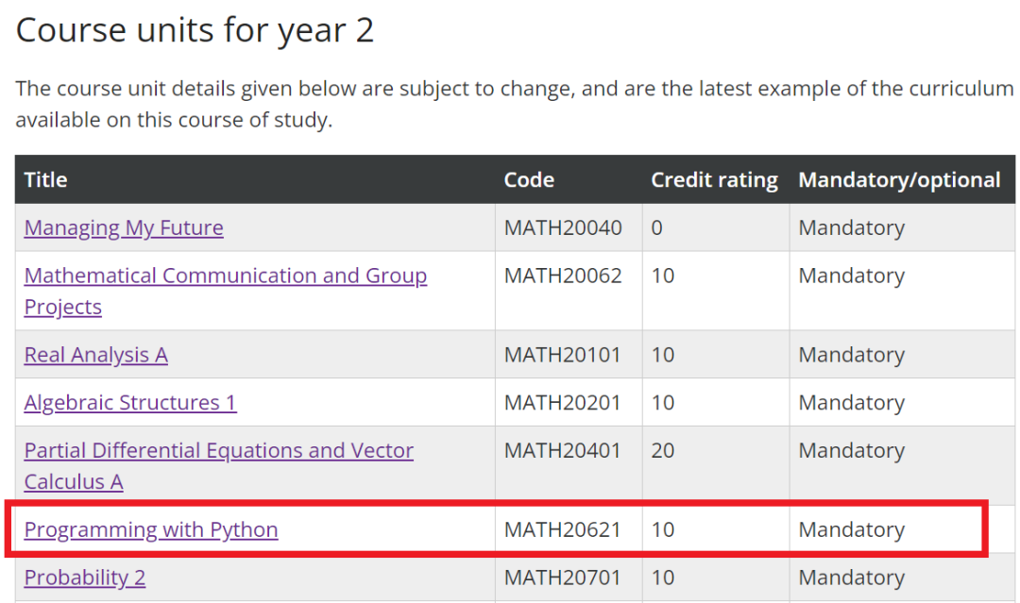Select the MATH20062 code cell
This screenshot has height=603, width=1020.
pyautogui.click(x=563, y=276)
